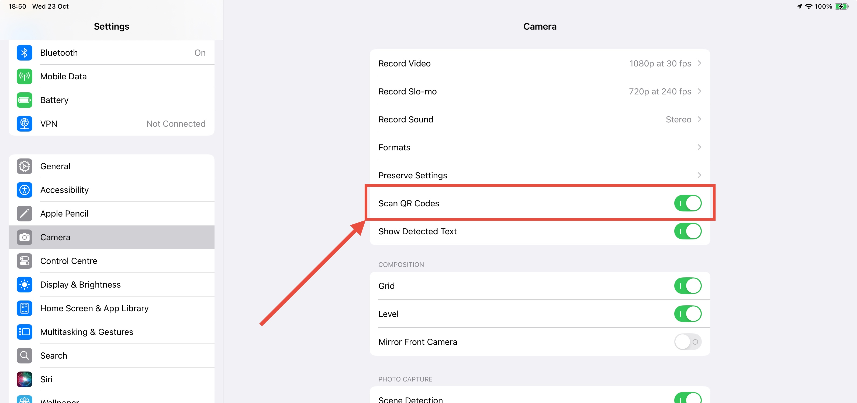The width and height of the screenshot is (857, 403).
Task: Turn off Show Detected Text
Action: tap(688, 231)
